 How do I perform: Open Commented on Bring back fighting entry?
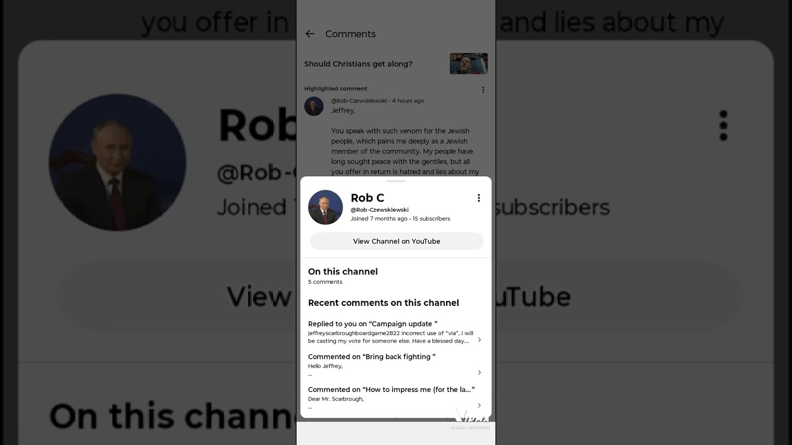pos(396,365)
